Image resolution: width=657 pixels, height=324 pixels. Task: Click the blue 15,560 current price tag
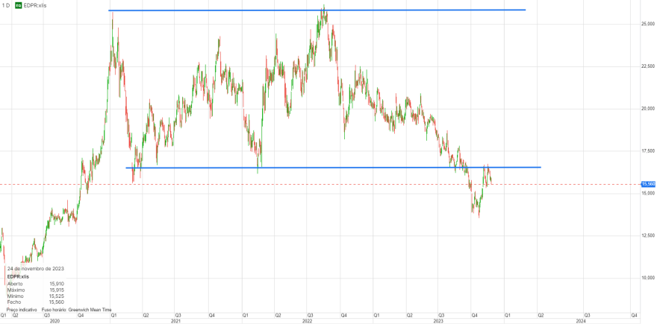click(x=648, y=184)
